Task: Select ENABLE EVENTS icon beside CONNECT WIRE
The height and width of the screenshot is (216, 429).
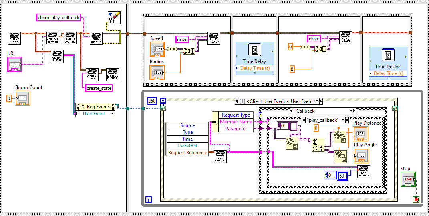Action: (113, 75)
